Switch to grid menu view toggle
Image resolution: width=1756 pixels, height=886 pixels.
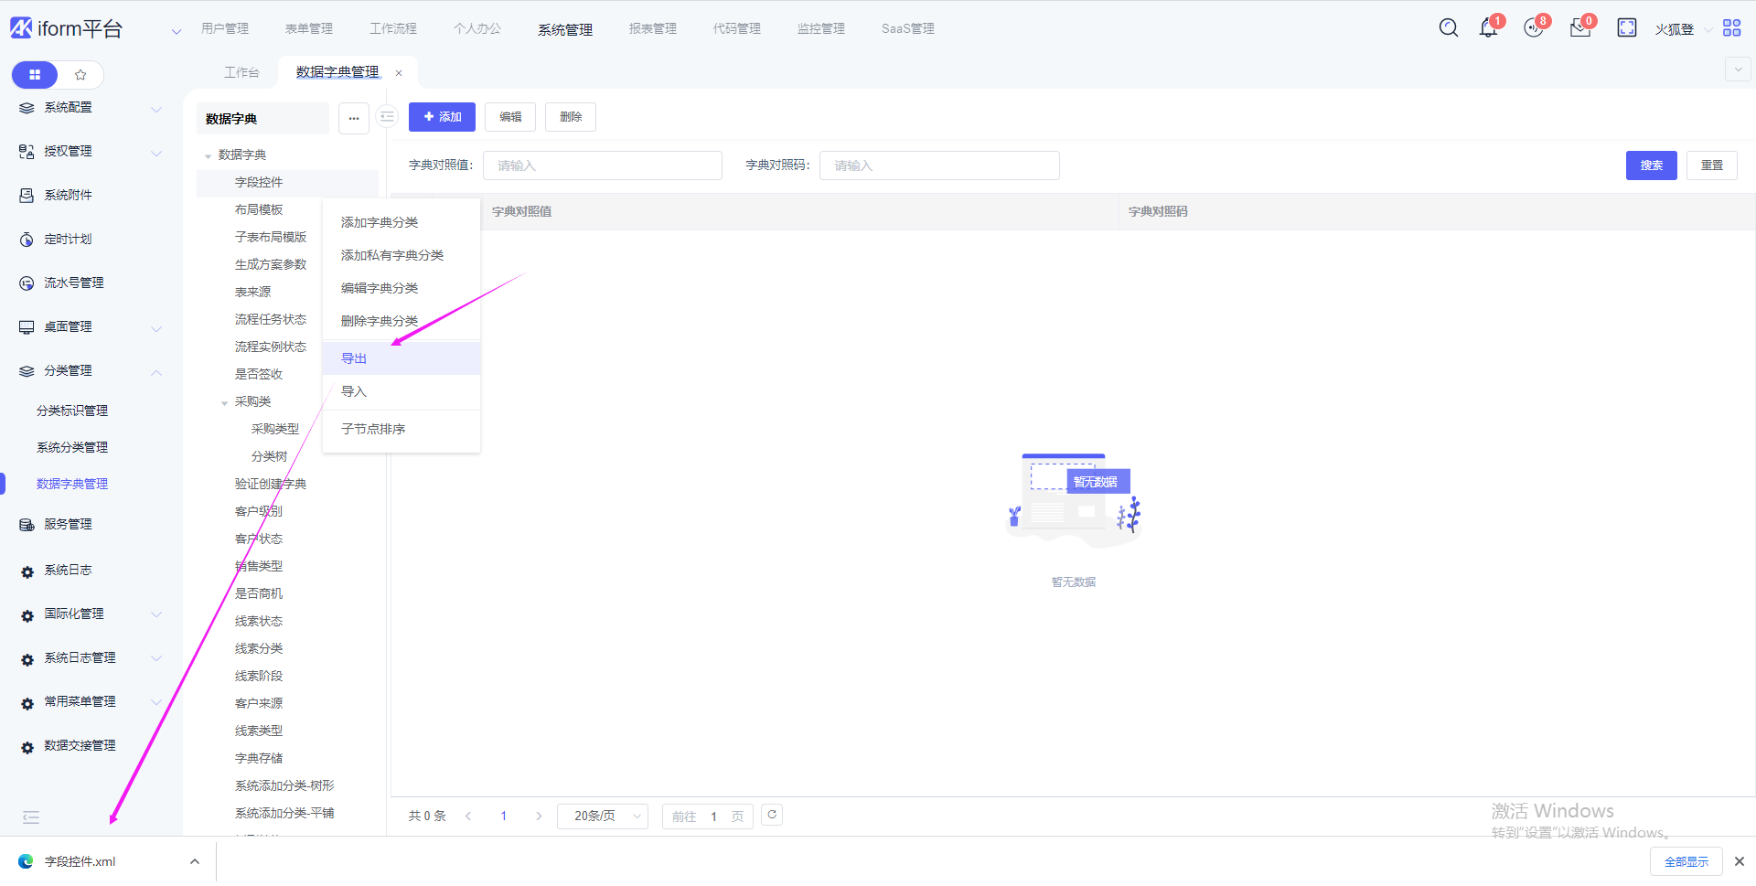click(35, 75)
